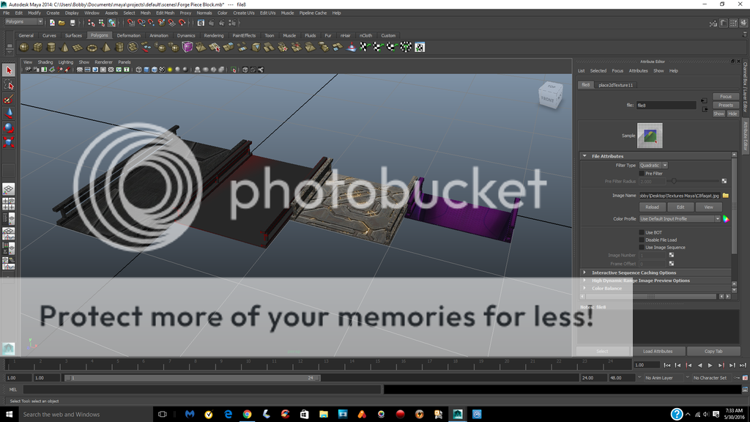Screen dimensions: 750x422
Task: Click the Edit image button
Action: tap(680, 207)
